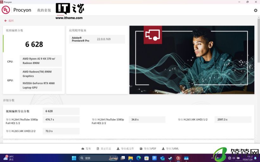Click the notification bell in system tray
This screenshot has width=260, height=162.
tap(255, 158)
